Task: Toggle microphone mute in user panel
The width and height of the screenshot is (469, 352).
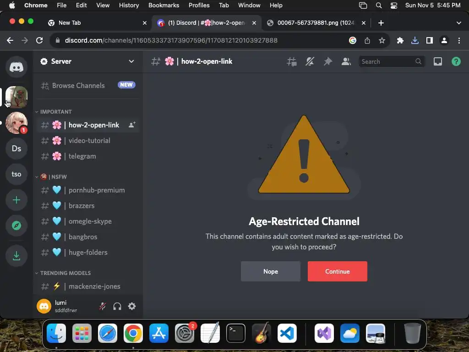Action: (103, 306)
